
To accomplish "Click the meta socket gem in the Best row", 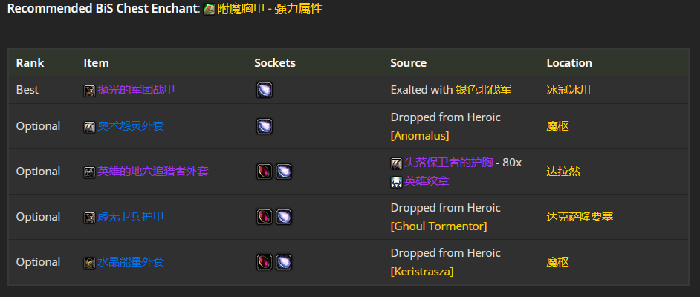I will (265, 90).
